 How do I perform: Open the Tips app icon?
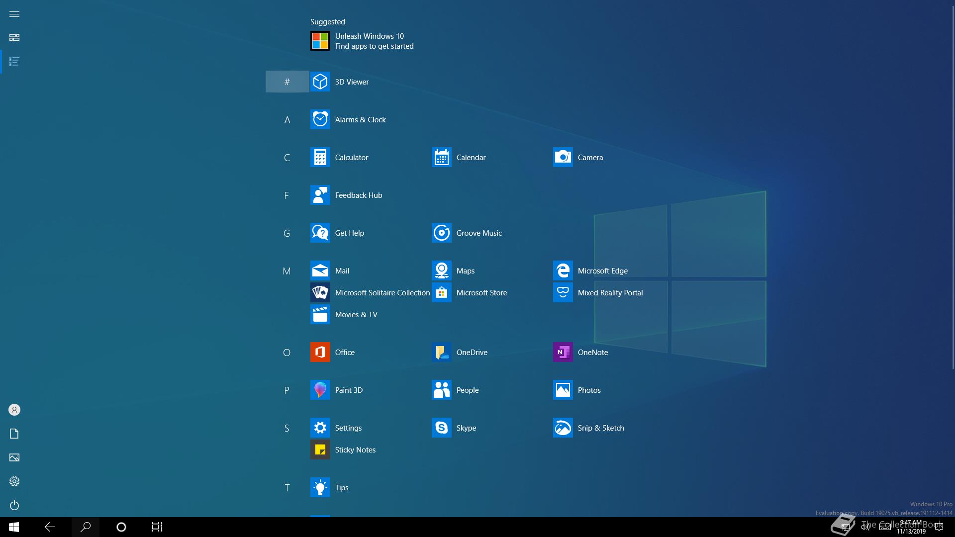320,487
